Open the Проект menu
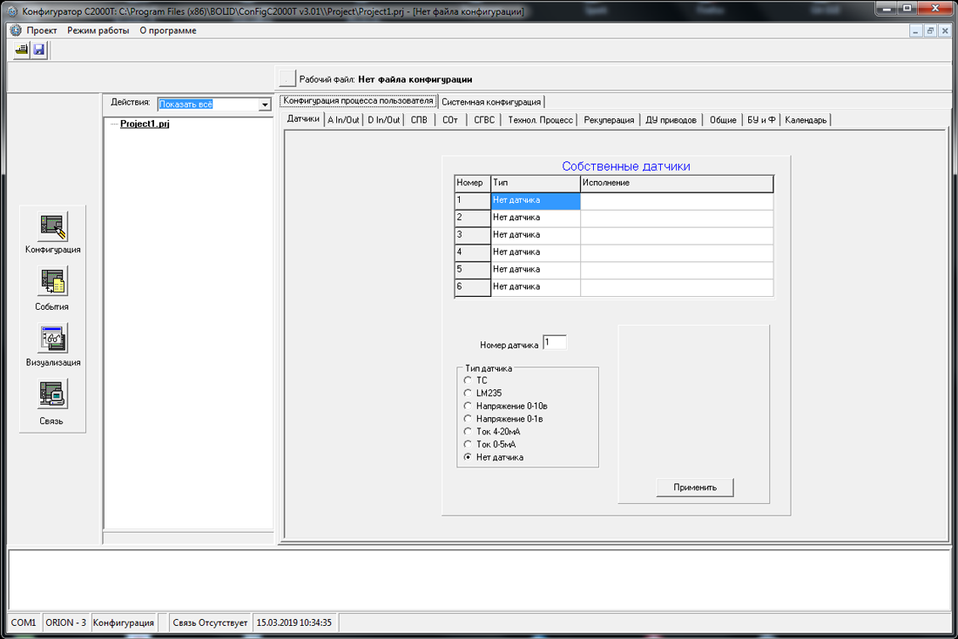This screenshot has width=958, height=639. tap(41, 30)
